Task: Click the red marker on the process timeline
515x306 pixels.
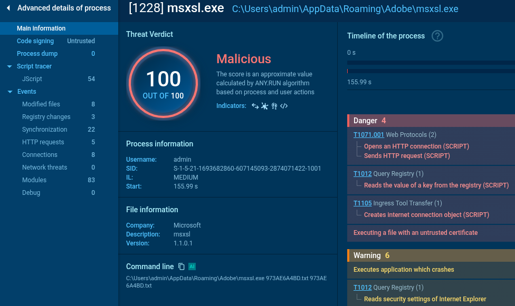Action: pyautogui.click(x=348, y=71)
